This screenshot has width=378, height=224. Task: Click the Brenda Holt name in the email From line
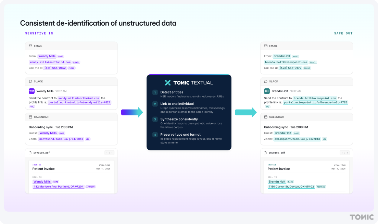282,56
